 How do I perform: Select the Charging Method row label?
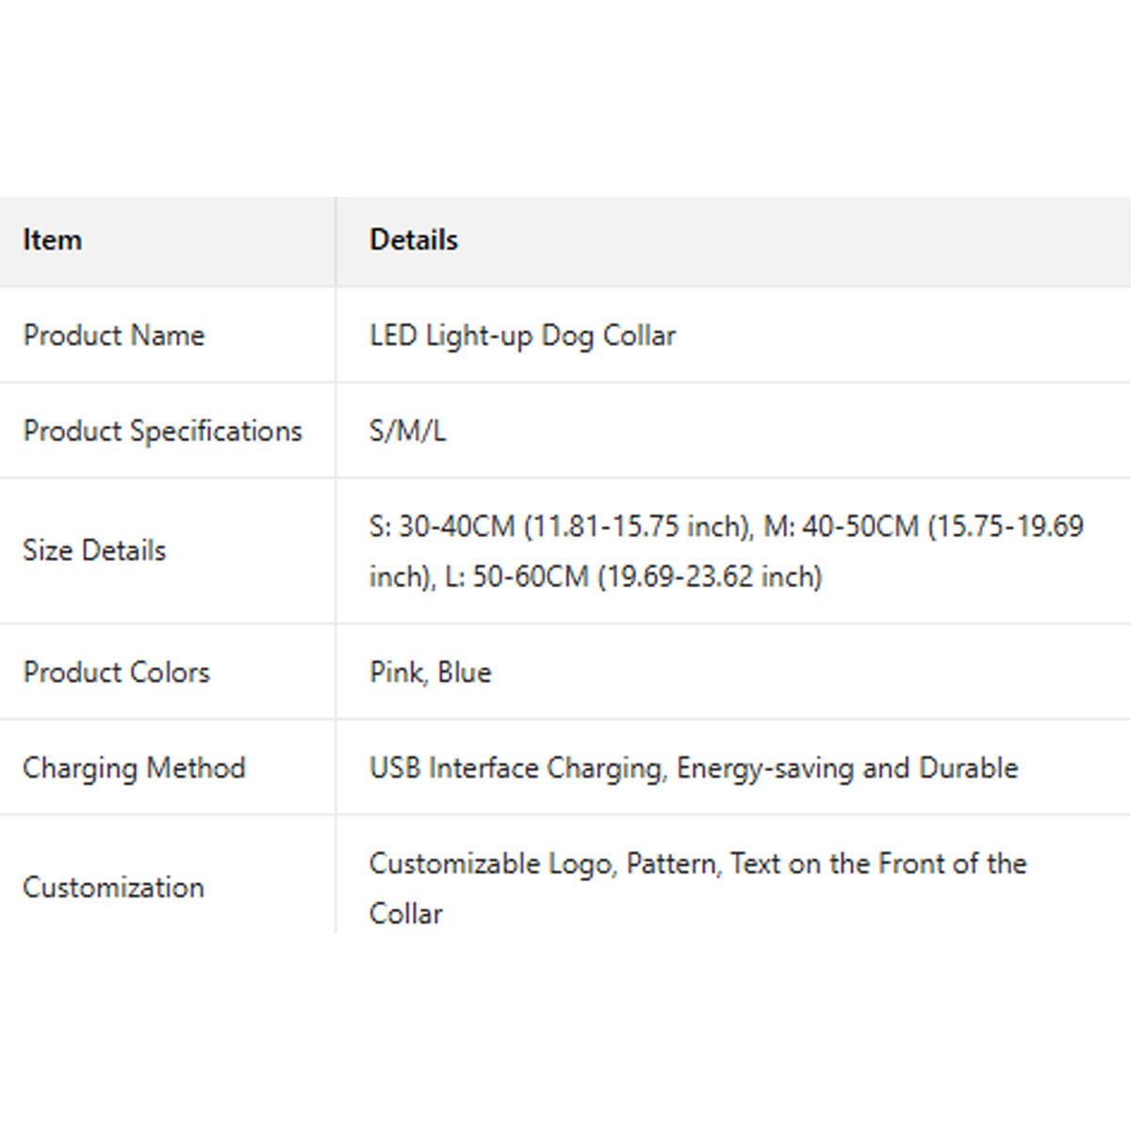(134, 768)
